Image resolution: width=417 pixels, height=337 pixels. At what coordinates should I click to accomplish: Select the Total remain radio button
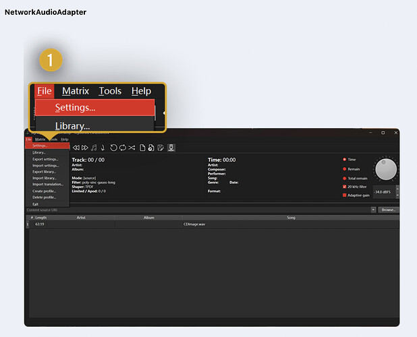[344, 178]
